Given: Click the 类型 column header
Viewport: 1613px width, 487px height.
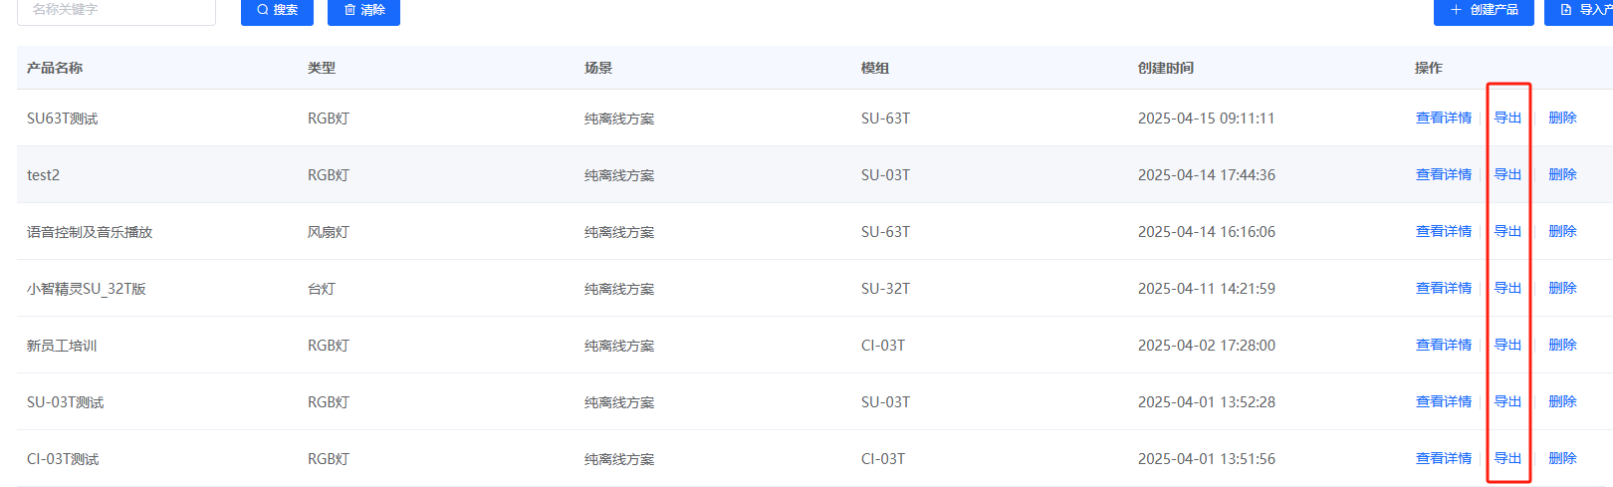Looking at the screenshot, I should click(x=322, y=68).
